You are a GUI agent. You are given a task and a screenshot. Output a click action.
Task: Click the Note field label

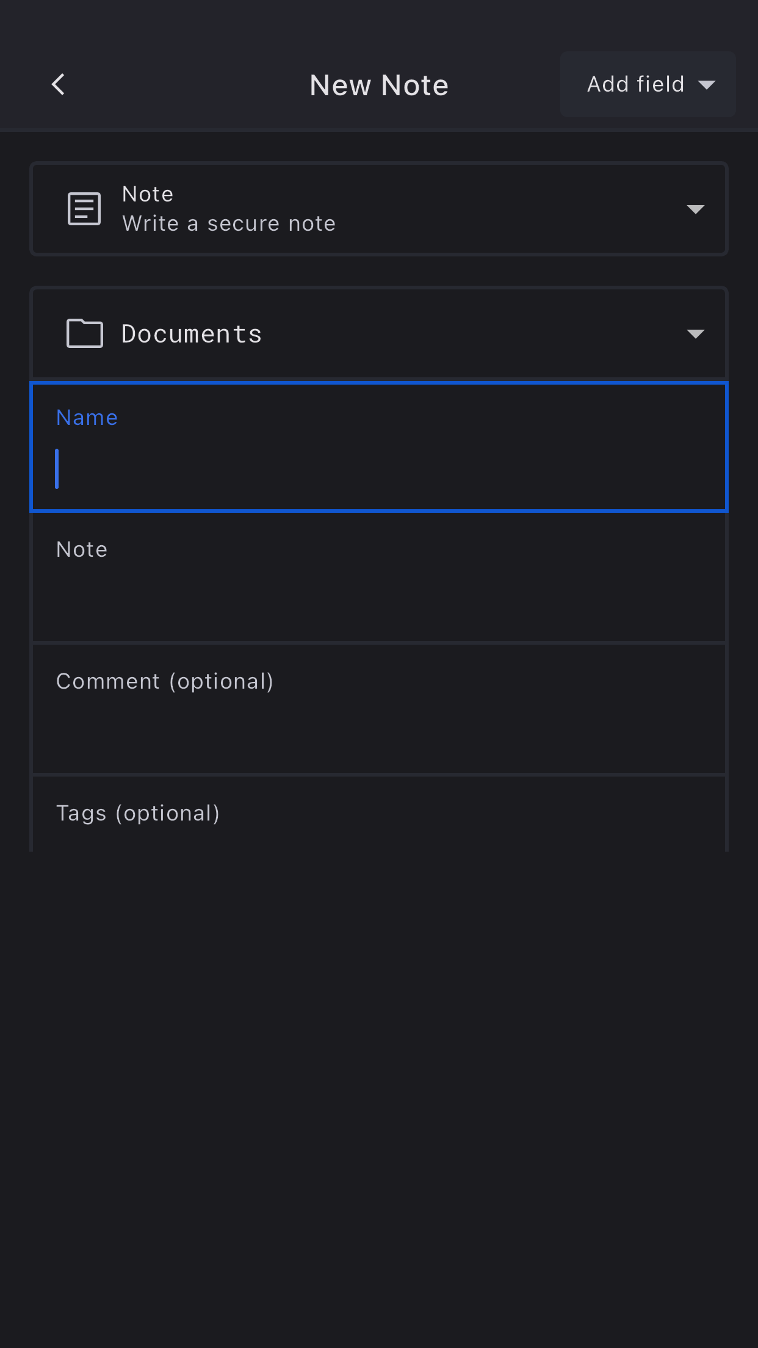[82, 549]
